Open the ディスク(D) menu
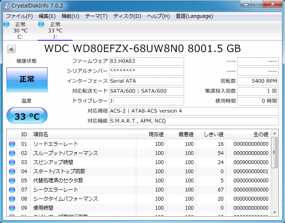The width and height of the screenshot is (285, 223). point(127,16)
